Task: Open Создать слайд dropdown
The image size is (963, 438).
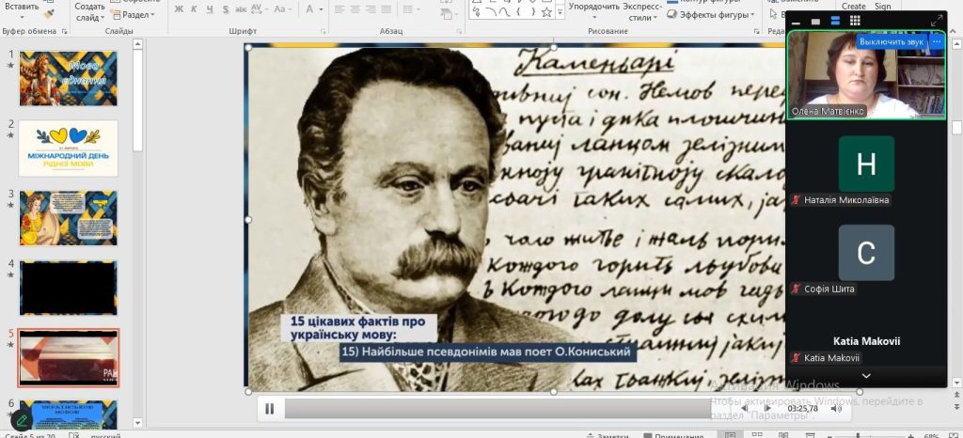Action: pos(90,12)
